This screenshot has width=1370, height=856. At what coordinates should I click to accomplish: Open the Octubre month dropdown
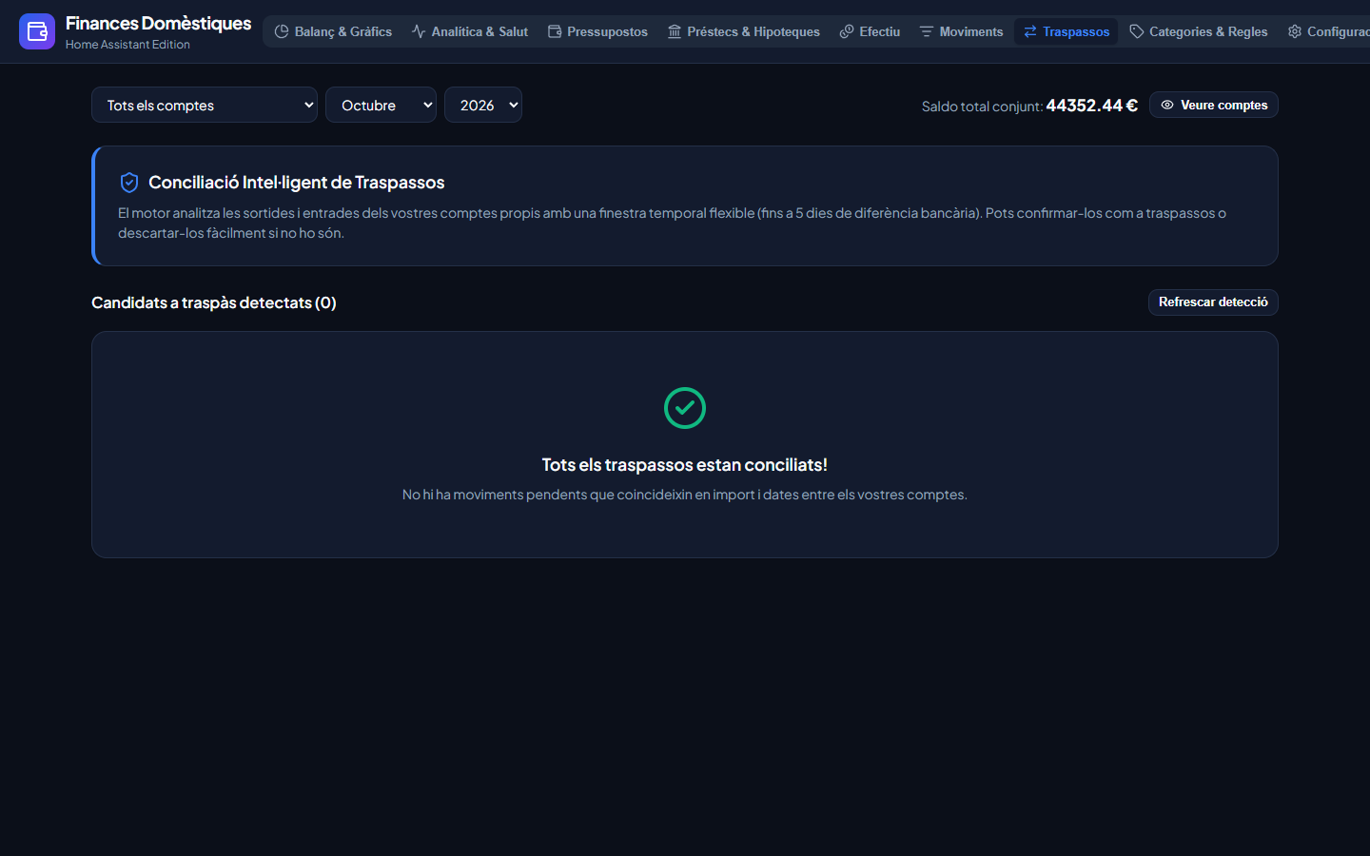[381, 105]
